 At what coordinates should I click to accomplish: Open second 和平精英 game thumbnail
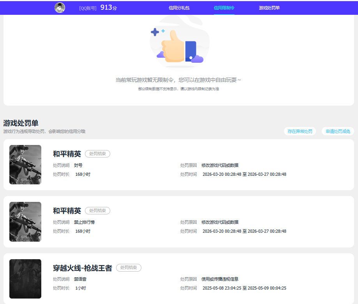click(x=25, y=222)
